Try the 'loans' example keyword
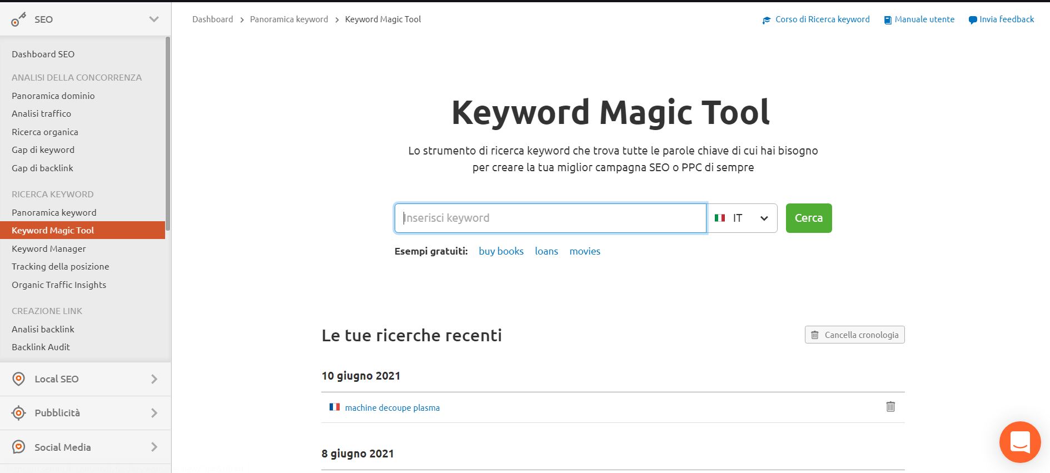 546,251
